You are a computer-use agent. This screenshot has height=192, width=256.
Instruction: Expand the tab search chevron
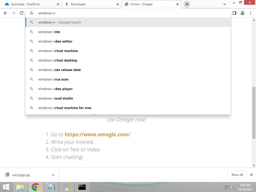(x=225, y=4)
